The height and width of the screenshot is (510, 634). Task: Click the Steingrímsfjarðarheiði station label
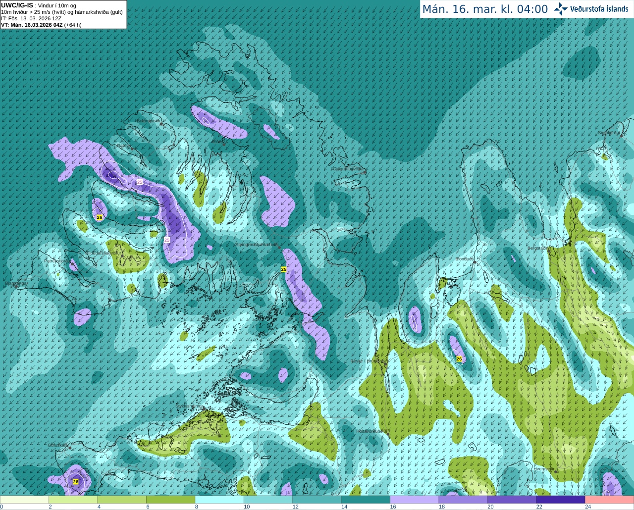[257, 244]
